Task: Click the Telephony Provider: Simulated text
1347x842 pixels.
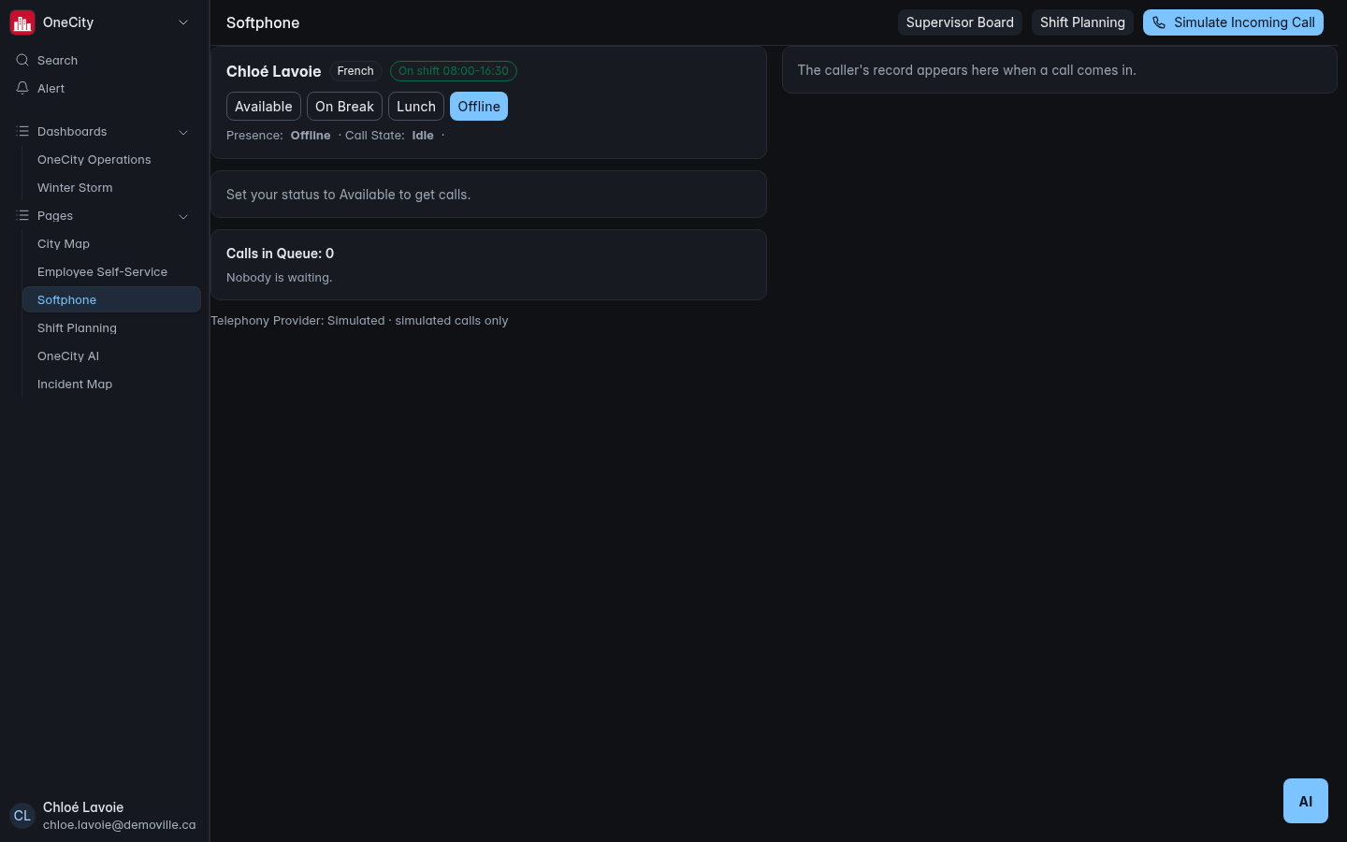Action: tap(359, 321)
